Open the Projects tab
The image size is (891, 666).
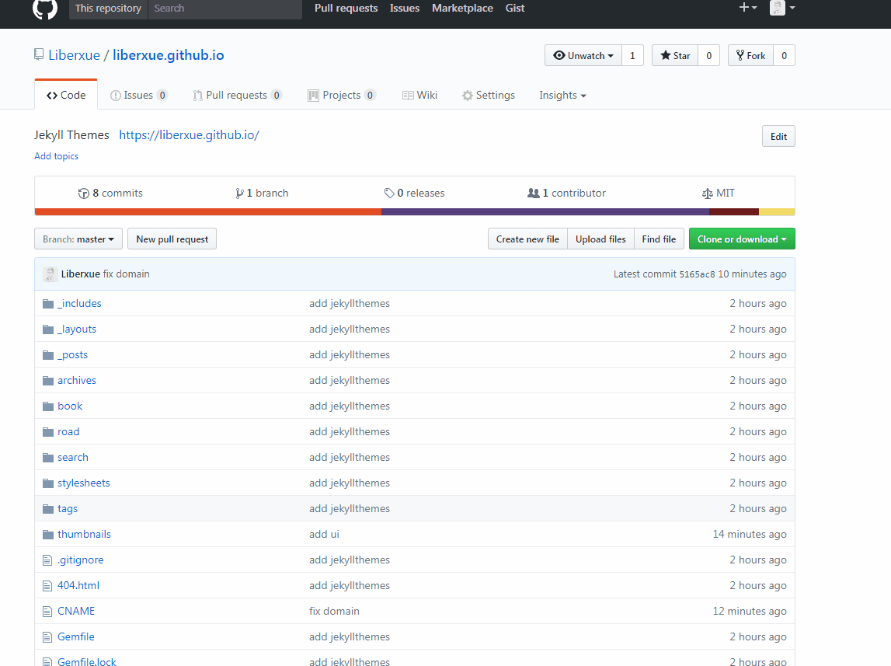tap(342, 96)
